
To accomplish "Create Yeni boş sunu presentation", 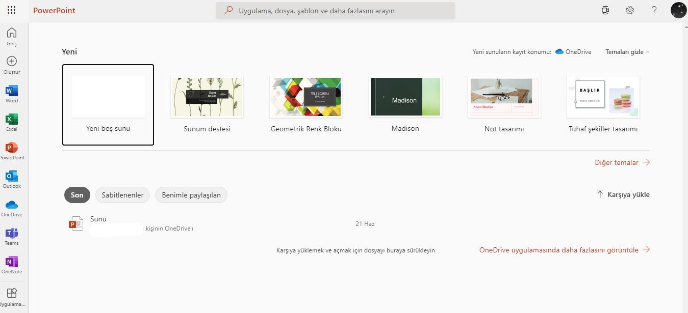I will 108,105.
